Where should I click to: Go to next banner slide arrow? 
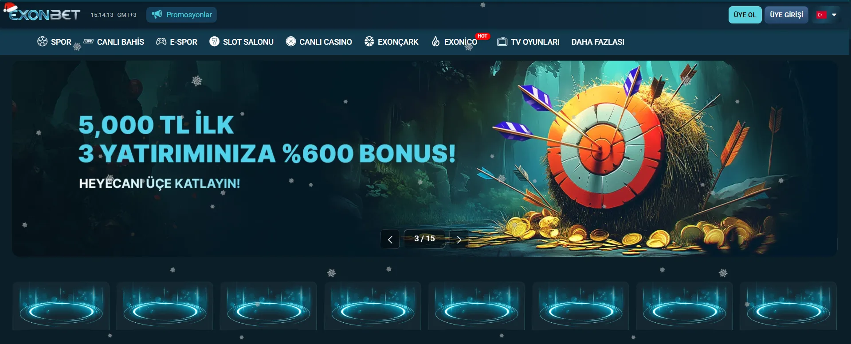459,240
